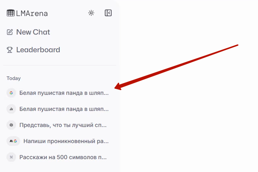Click the model icon beside 'Расскажи' chat
258x172 pixels.
(x=11, y=157)
